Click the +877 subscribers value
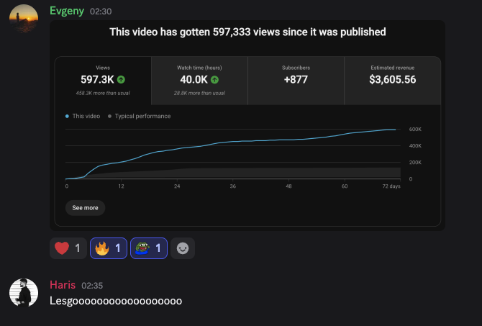 [x=296, y=80]
